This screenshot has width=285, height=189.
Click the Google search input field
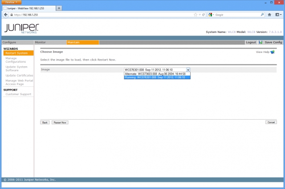click(237, 15)
